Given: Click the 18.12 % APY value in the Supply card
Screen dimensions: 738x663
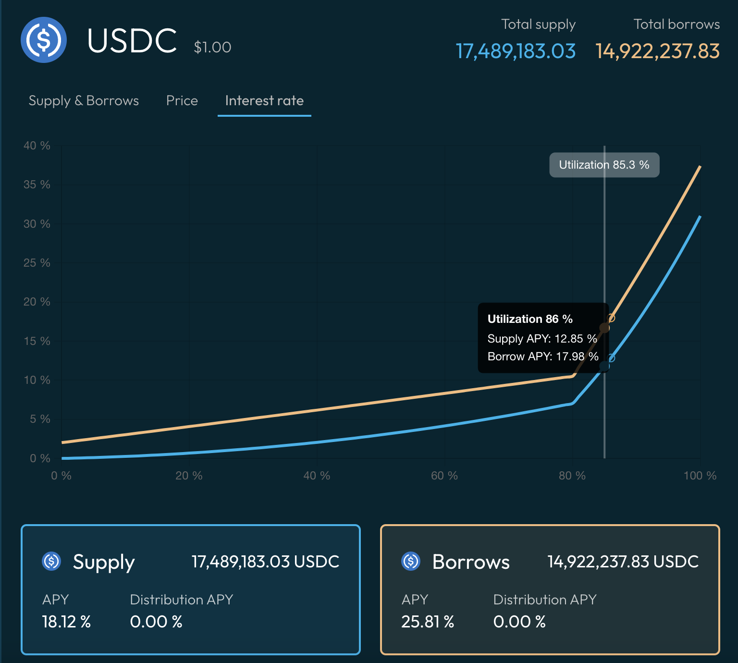Looking at the screenshot, I should click(66, 622).
